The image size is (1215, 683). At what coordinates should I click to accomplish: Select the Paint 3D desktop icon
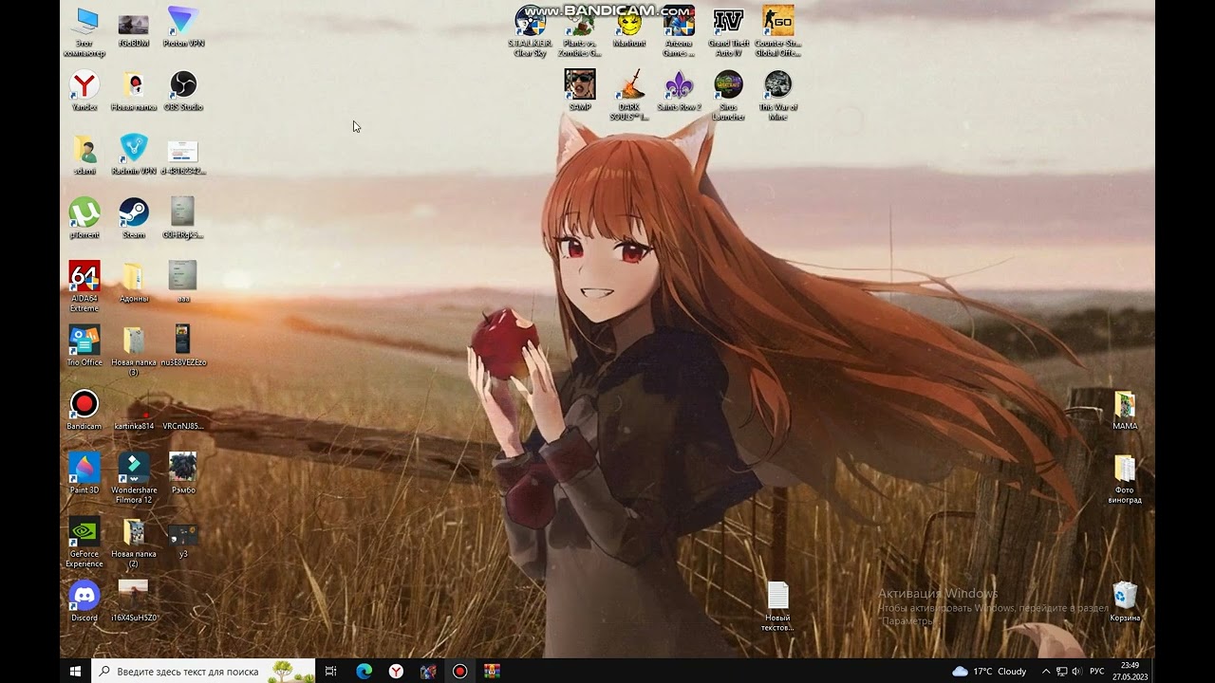tap(84, 473)
